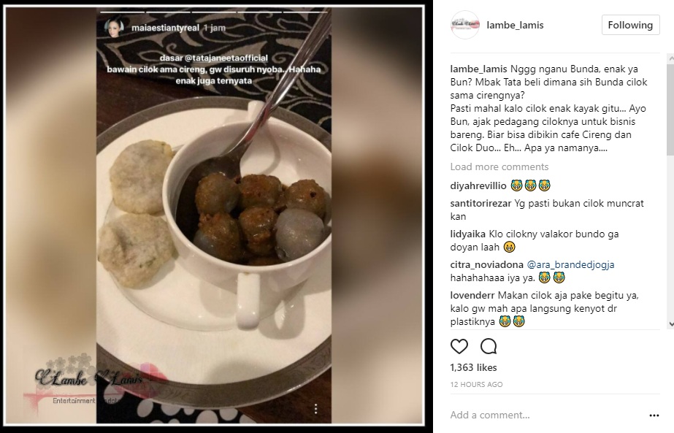Click the vertical three-dot icon on story image

point(316,409)
